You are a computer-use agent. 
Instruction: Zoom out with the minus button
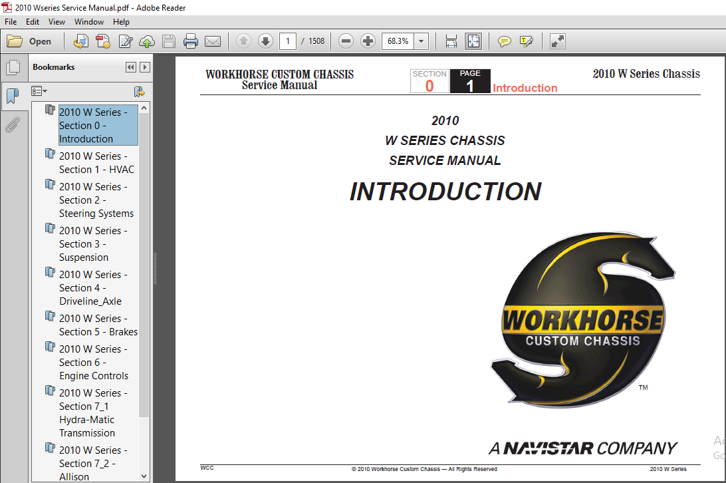tap(346, 41)
